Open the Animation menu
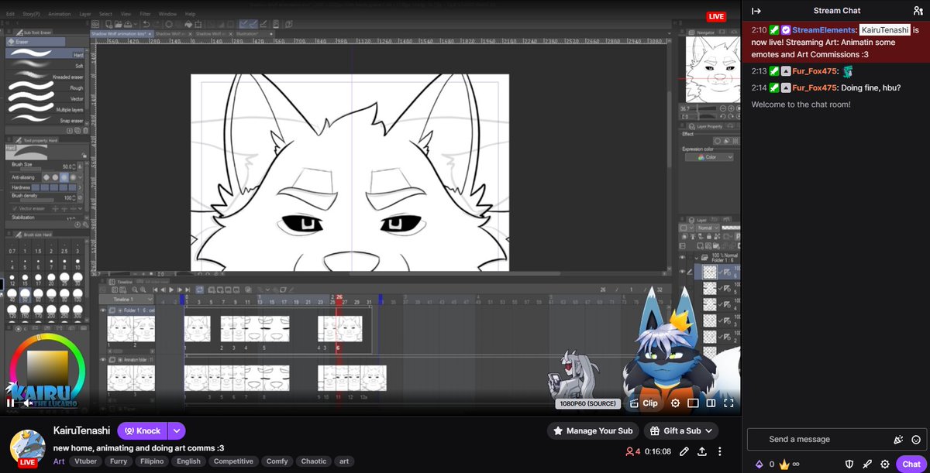The image size is (930, 473). [x=59, y=14]
